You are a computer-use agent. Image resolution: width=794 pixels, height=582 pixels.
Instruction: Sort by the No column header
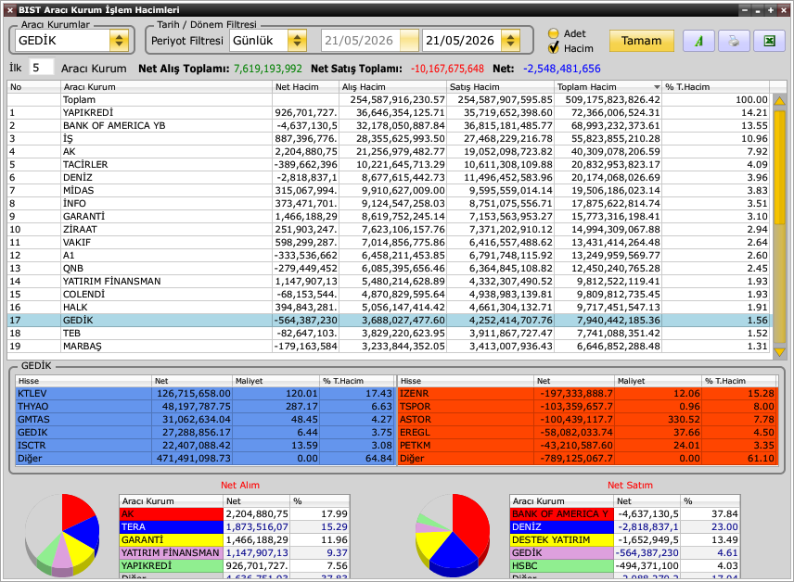point(32,86)
